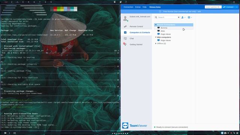Screen dimensions: 240x135
Task: Switch to workspace 2 in top bar
Action: (12, 2)
